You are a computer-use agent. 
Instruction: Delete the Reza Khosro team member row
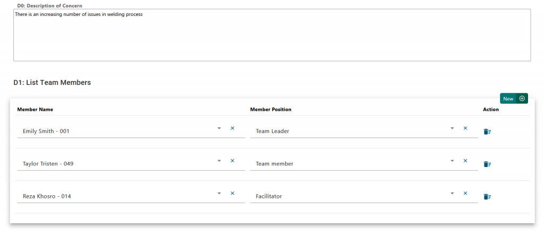click(x=487, y=197)
